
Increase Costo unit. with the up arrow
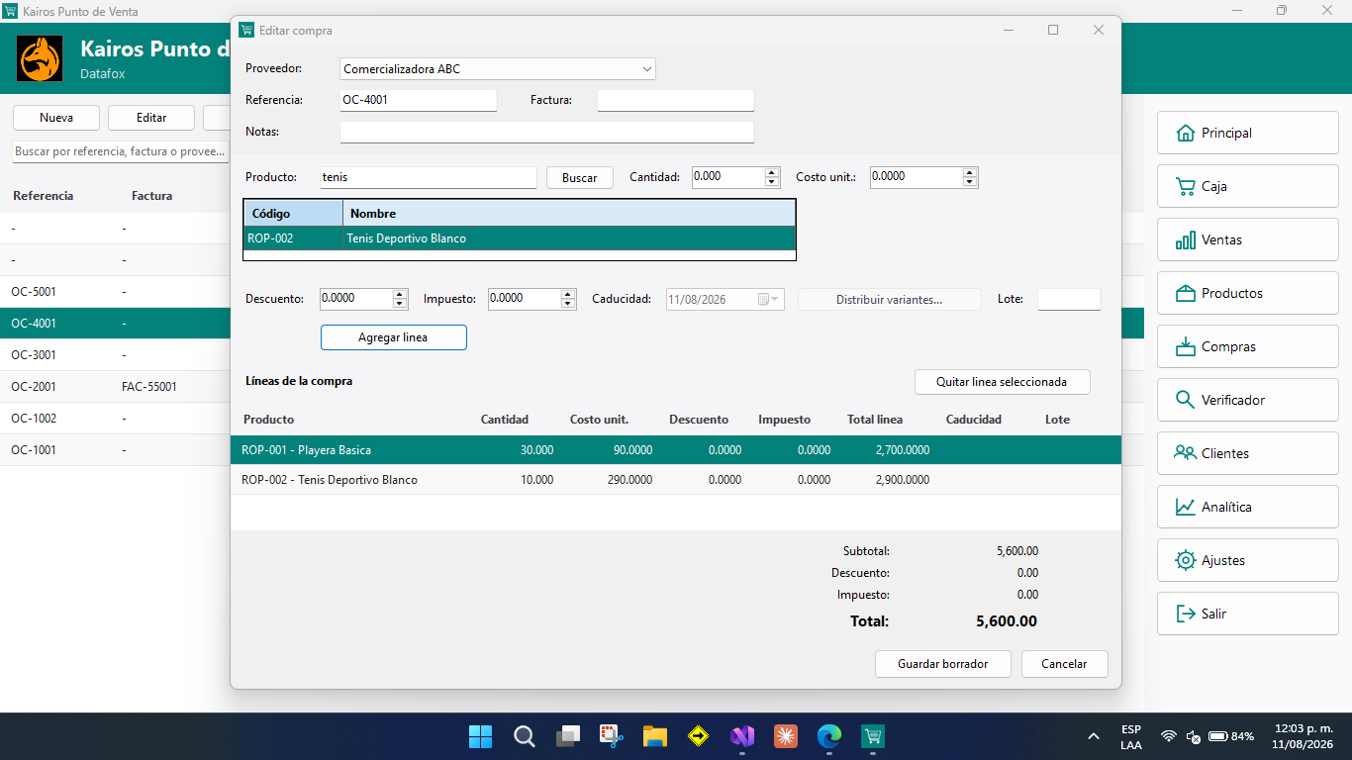[970, 172]
